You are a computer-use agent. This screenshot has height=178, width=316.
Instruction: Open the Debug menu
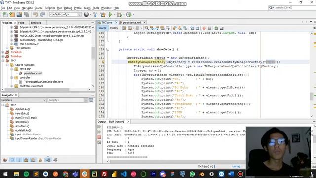pyautogui.click(x=68, y=8)
